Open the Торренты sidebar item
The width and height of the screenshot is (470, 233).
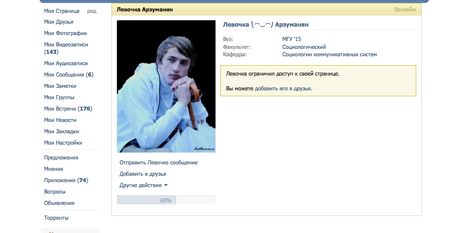[x=56, y=218]
